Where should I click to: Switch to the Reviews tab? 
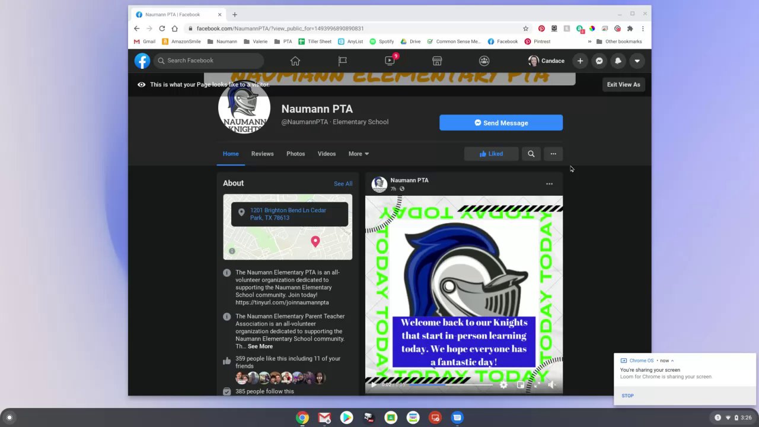(262, 154)
